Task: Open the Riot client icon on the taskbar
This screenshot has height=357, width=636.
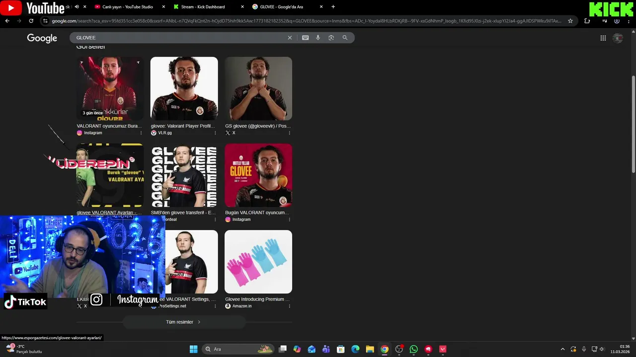Action: (428, 349)
